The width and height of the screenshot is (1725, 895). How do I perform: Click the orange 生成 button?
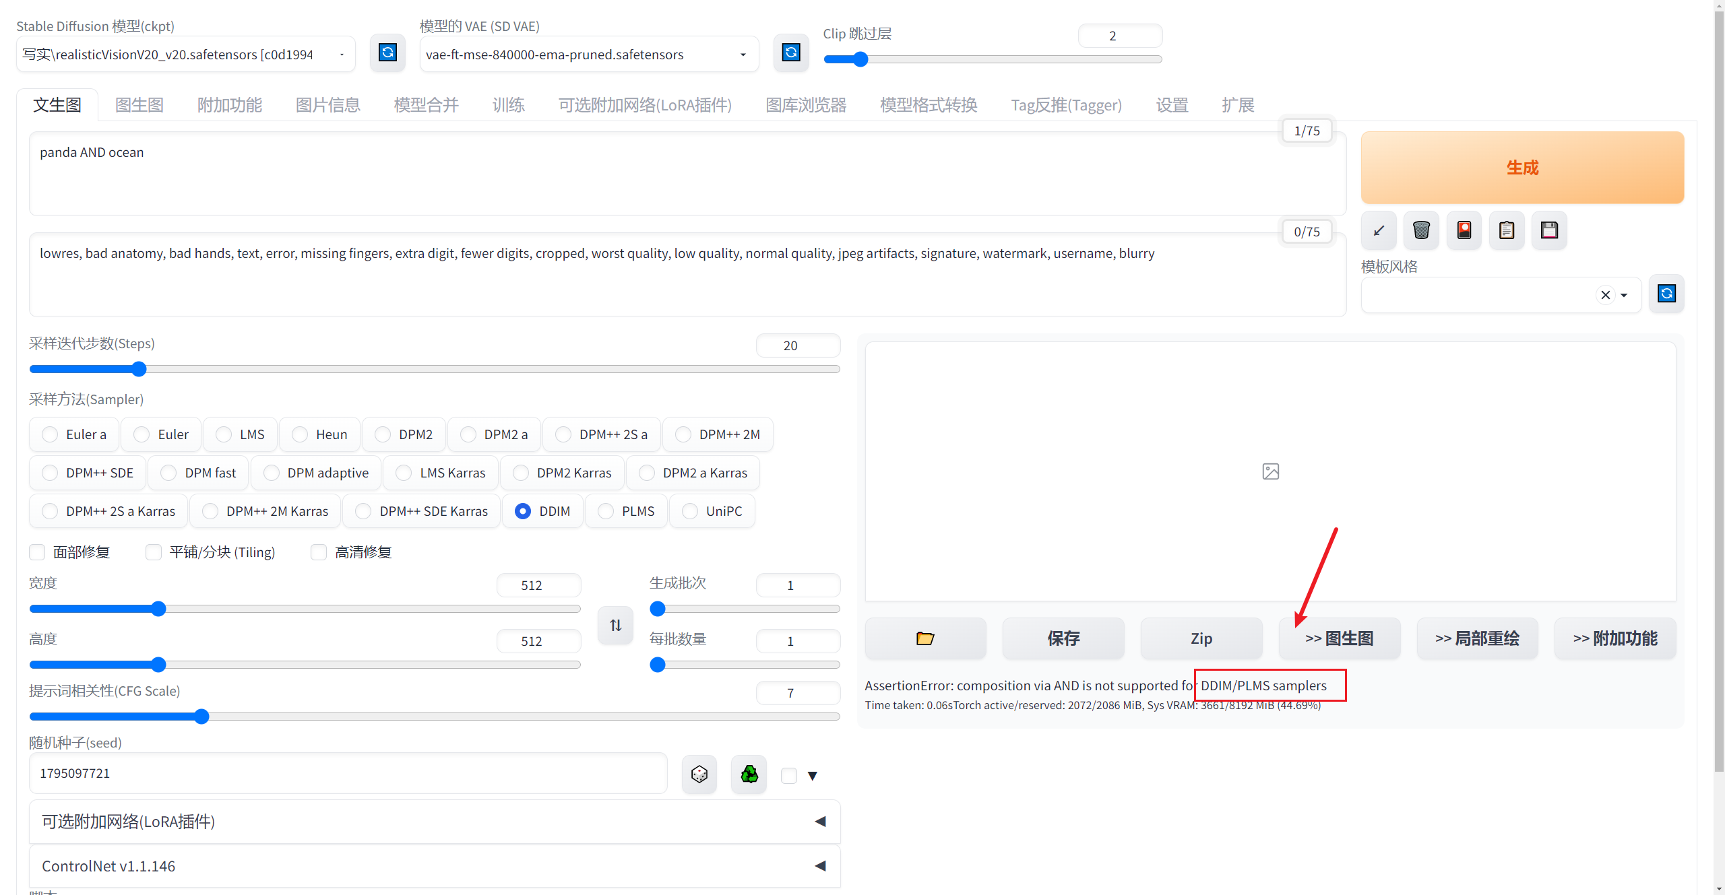(x=1522, y=168)
